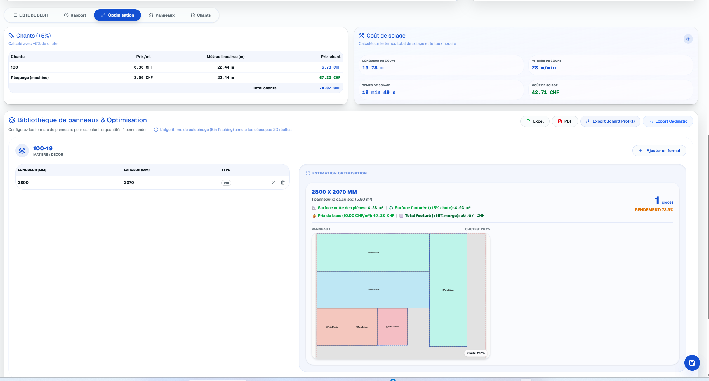Click the 13.78 m cutting length value
Viewport: 709px width, 381px height.
tap(373, 68)
